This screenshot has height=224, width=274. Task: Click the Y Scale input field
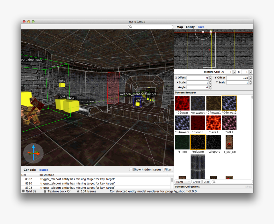[x=237, y=82]
